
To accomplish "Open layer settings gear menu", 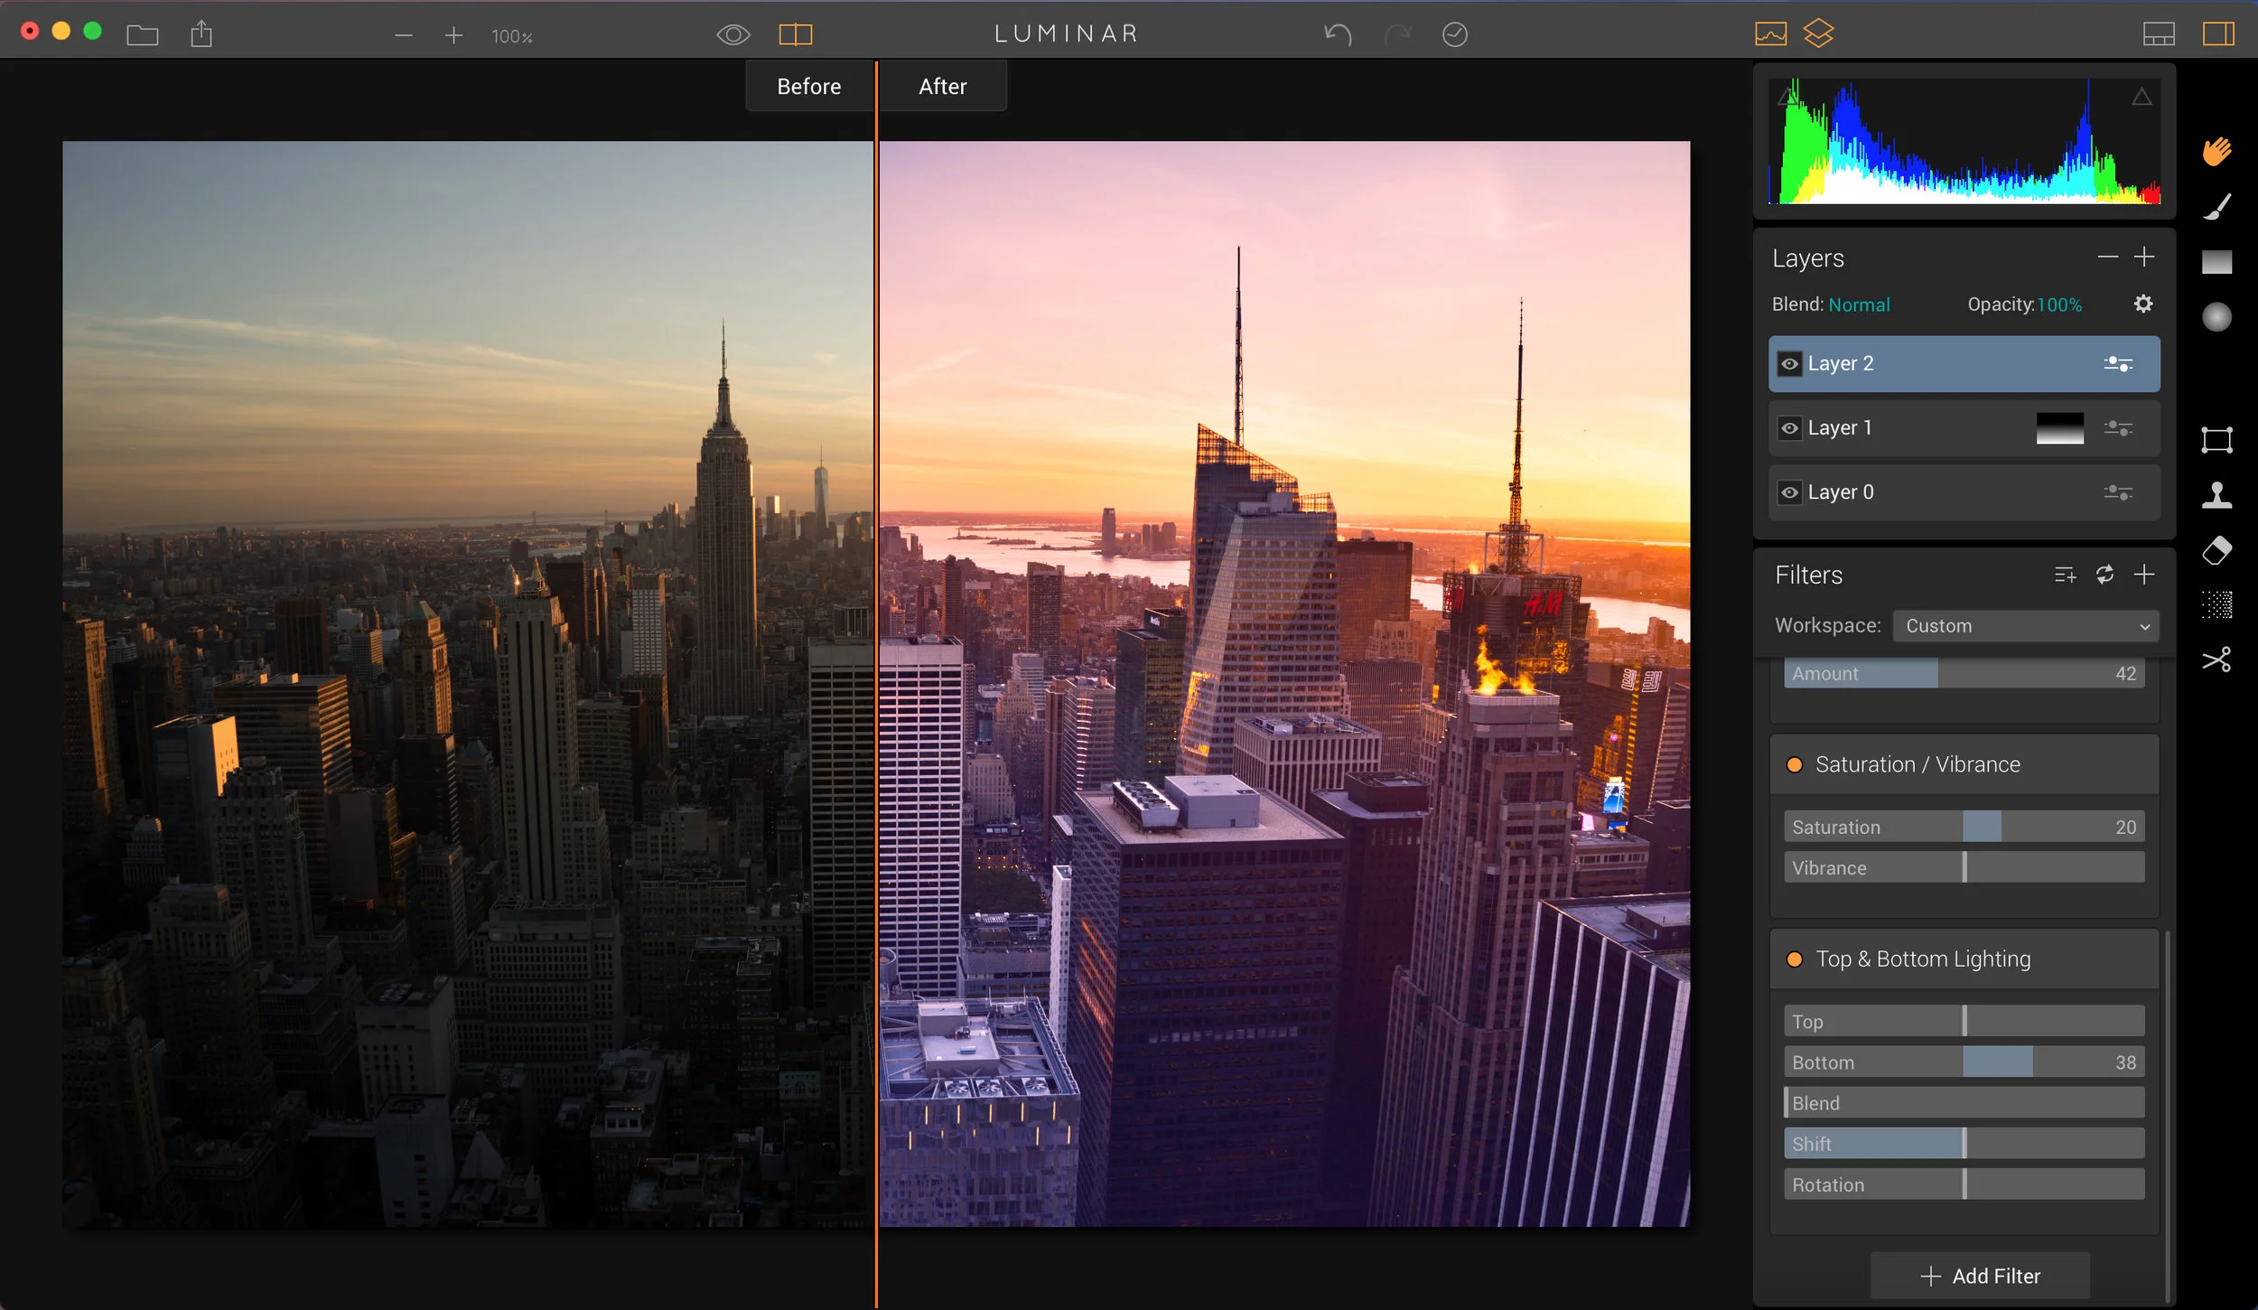I will (x=2142, y=304).
